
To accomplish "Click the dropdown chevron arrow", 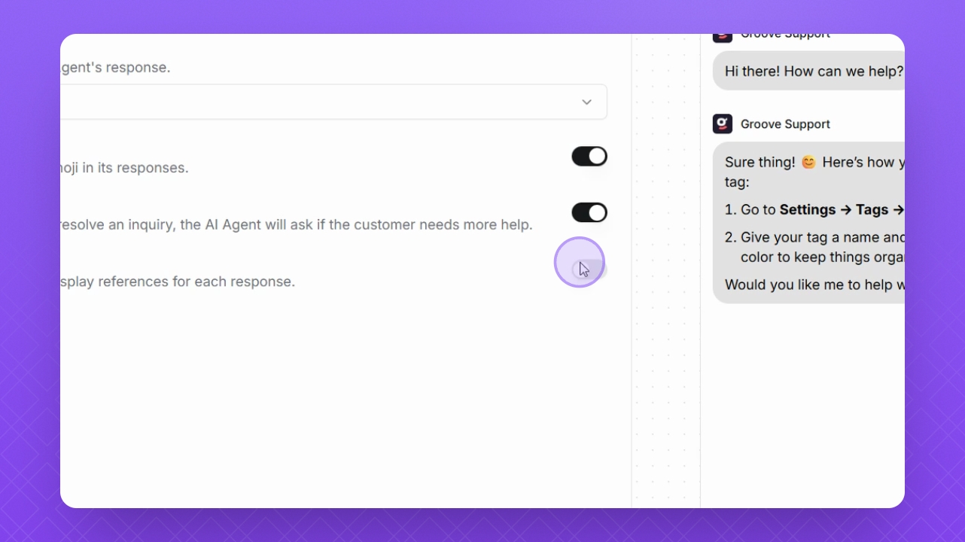I will click(x=586, y=102).
